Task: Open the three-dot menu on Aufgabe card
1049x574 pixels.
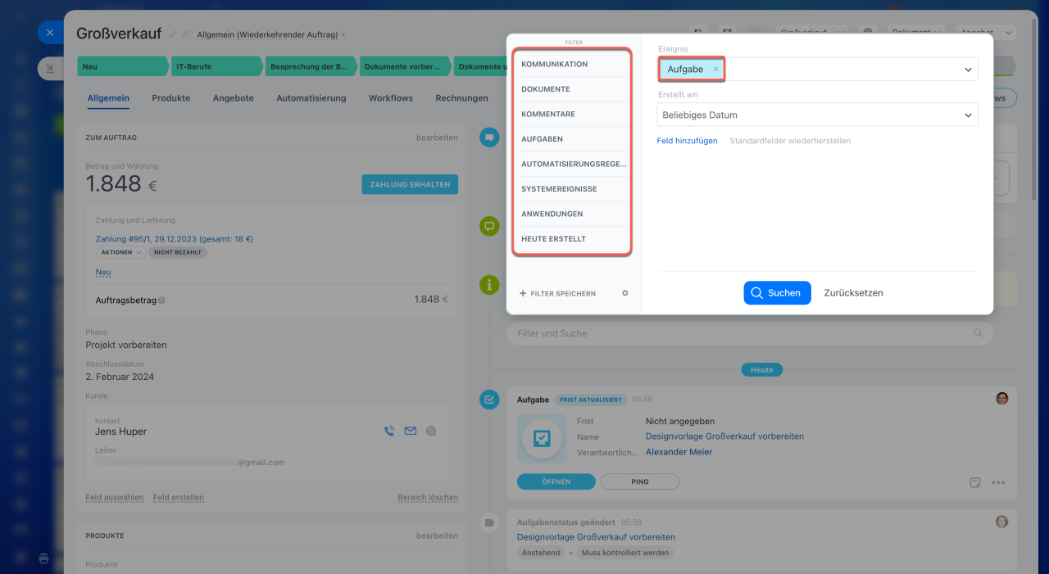Action: [x=998, y=482]
